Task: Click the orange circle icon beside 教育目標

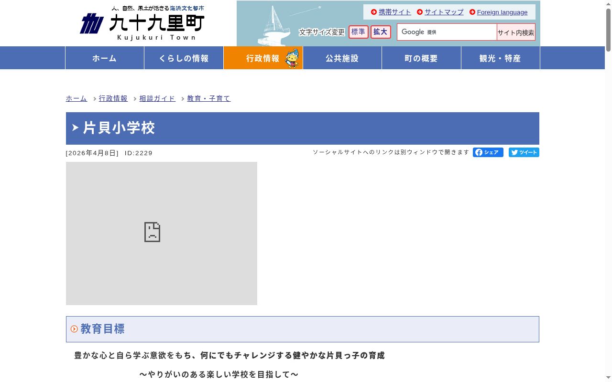Action: coord(74,329)
